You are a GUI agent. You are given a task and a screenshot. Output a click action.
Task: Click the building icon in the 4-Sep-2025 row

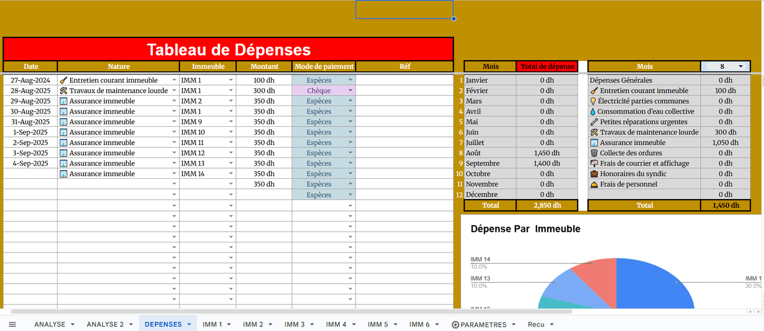64,163
